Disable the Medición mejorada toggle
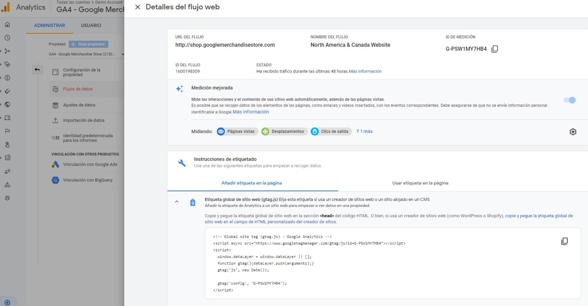The image size is (588, 306). pos(570,100)
